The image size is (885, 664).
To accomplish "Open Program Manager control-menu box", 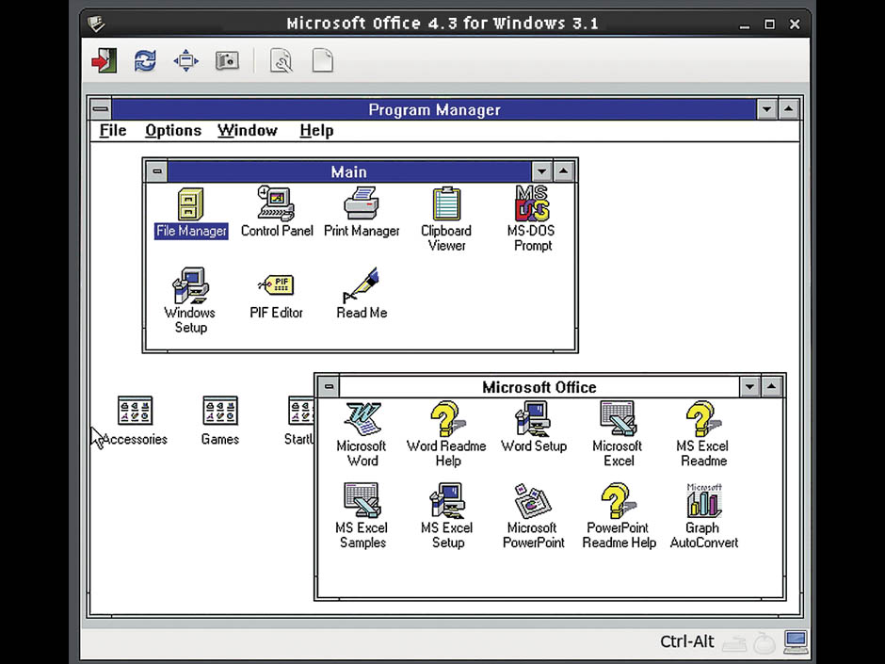I will pos(101,109).
